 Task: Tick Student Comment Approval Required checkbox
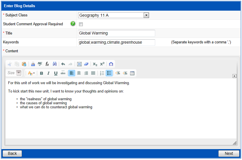[81, 24]
